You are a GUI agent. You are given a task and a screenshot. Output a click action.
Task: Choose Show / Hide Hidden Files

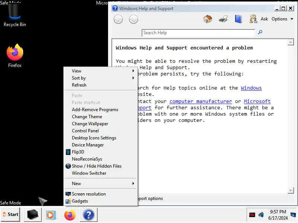[x=101, y=166]
